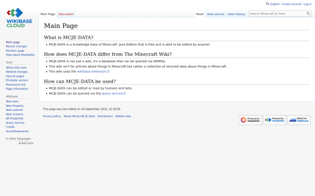Click the Create account link
This screenshot has height=196, width=315.
(x=291, y=4)
